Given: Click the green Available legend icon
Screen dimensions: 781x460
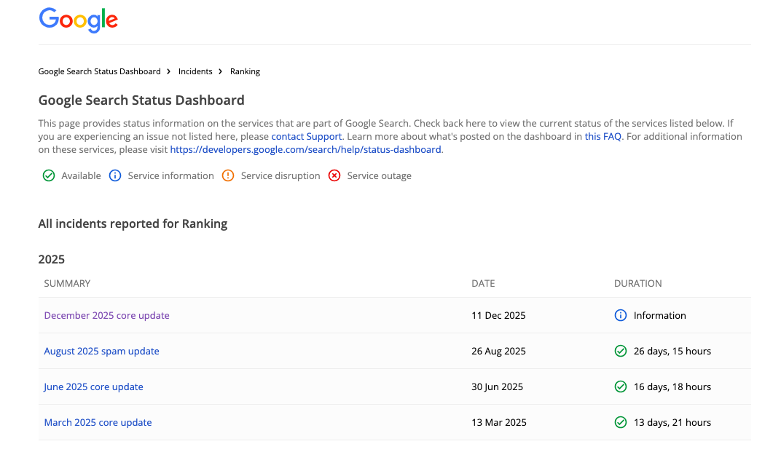Looking at the screenshot, I should click(x=49, y=175).
